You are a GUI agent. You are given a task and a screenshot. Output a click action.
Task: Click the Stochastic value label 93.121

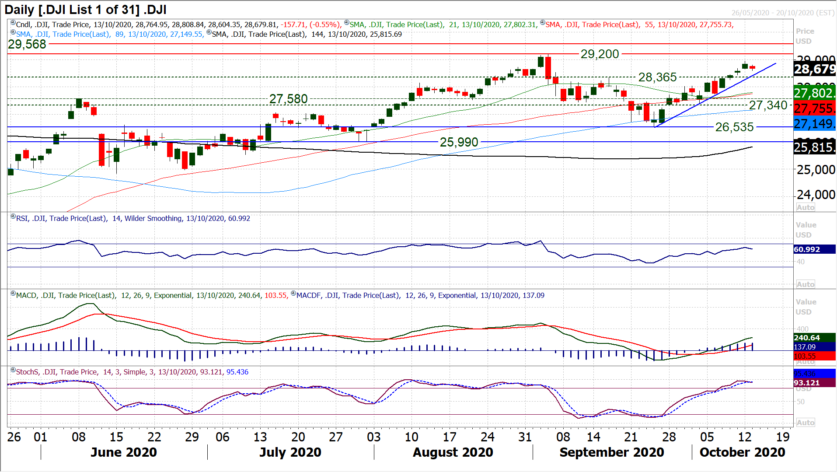pyautogui.click(x=815, y=383)
